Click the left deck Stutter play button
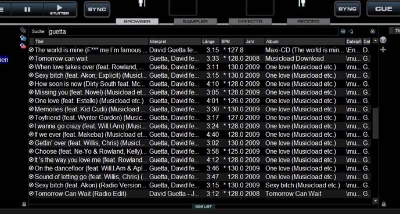 tap(59, 9)
